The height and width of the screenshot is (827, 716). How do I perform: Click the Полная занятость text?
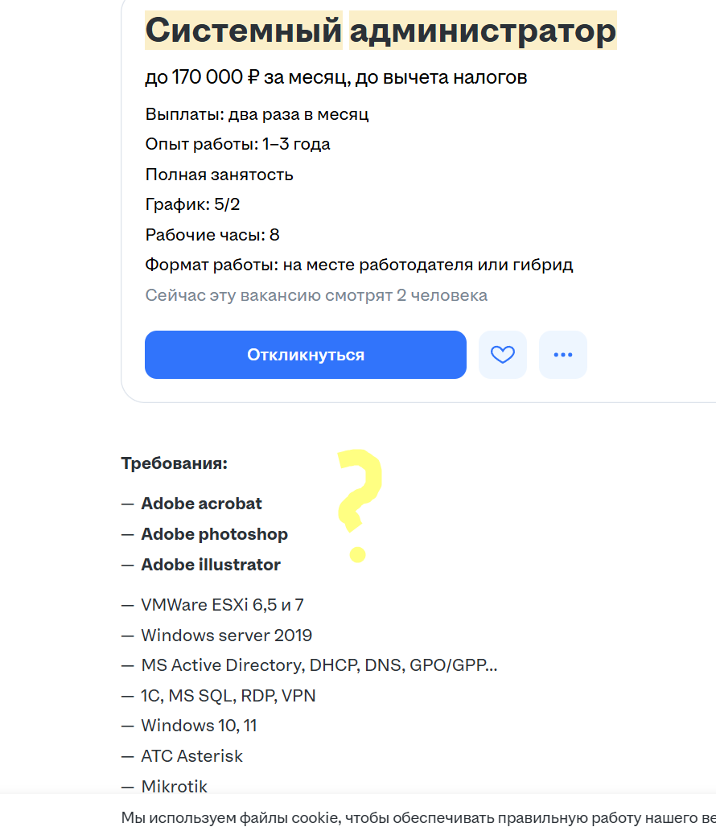point(220,175)
